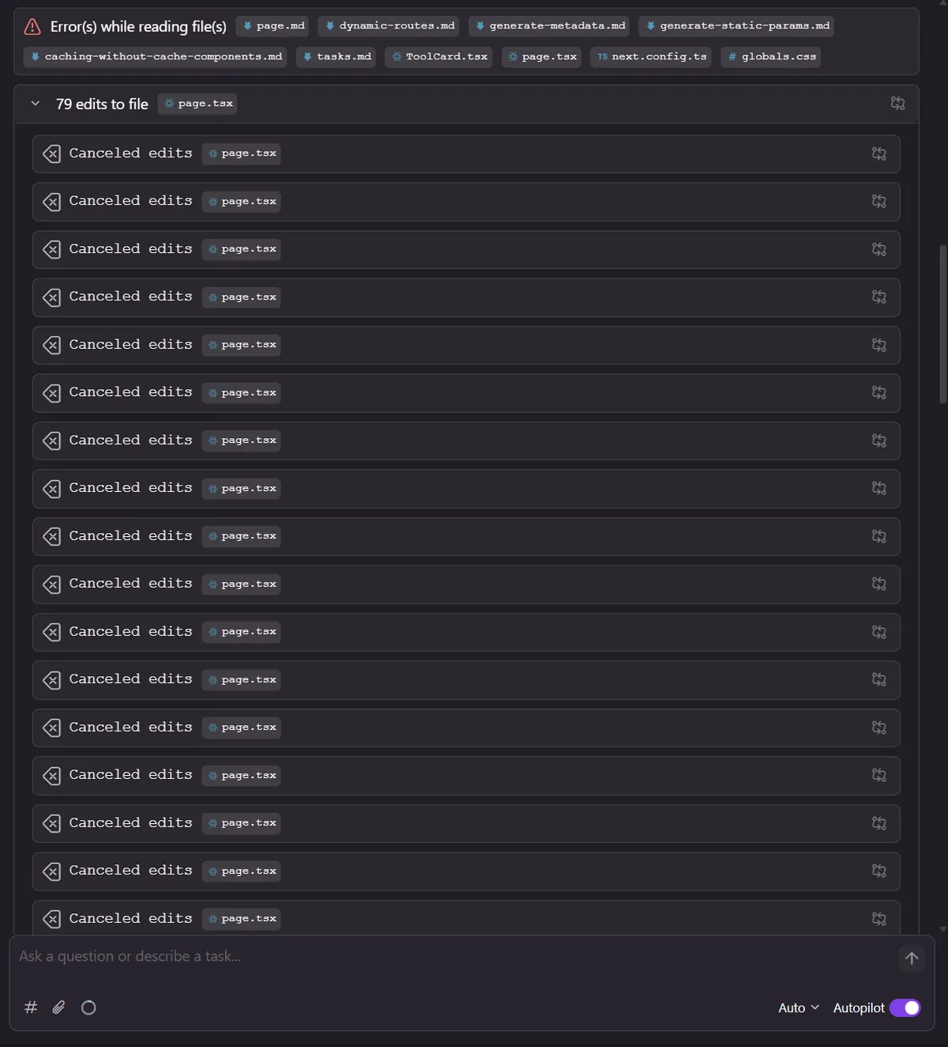
Task: Select the next.config.ts file chip
Action: 650,56
